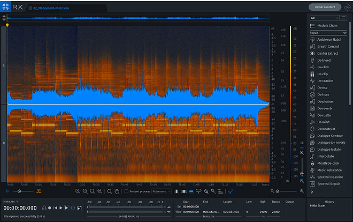
Task: Open the De-rustle module
Action: tap(320, 115)
